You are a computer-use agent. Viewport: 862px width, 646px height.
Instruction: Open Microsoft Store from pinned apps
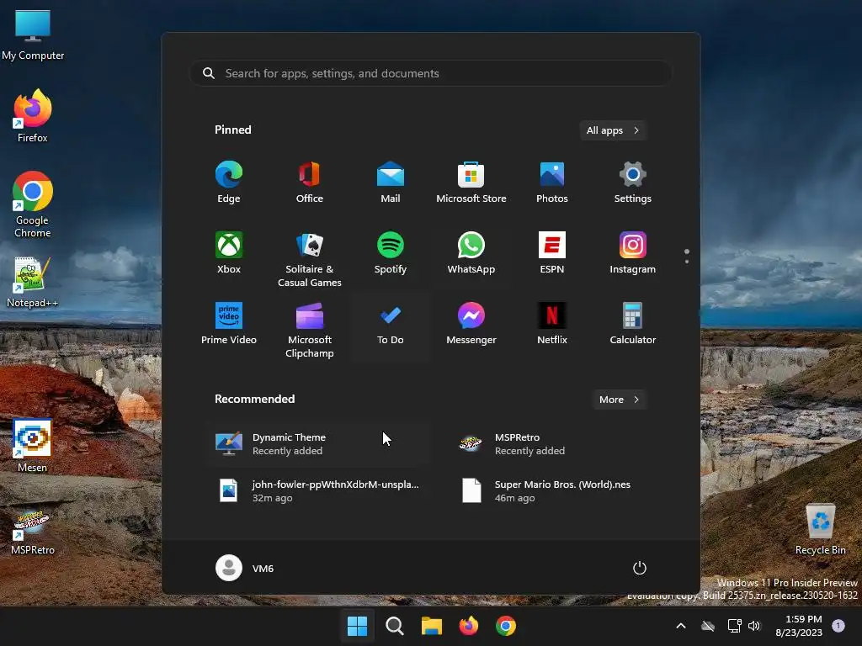tap(471, 183)
